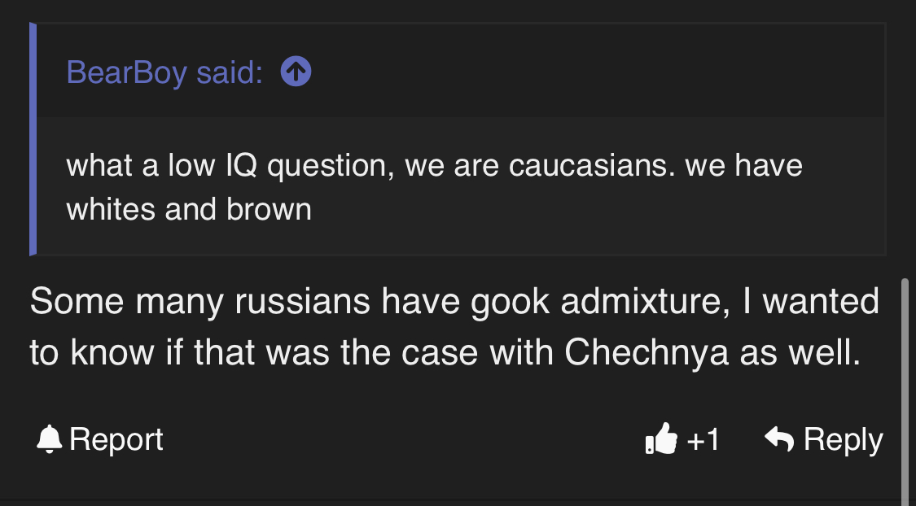
Task: Click the Reply text button
Action: coord(843,438)
